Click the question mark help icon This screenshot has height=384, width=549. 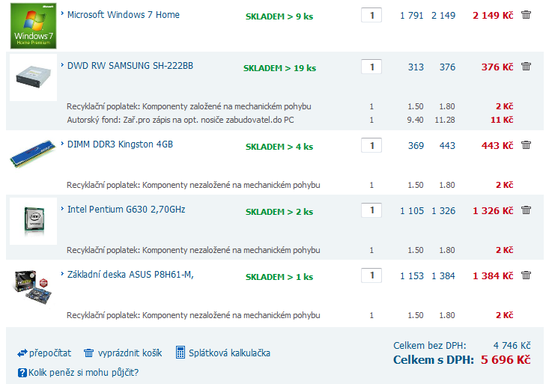[x=22, y=373]
